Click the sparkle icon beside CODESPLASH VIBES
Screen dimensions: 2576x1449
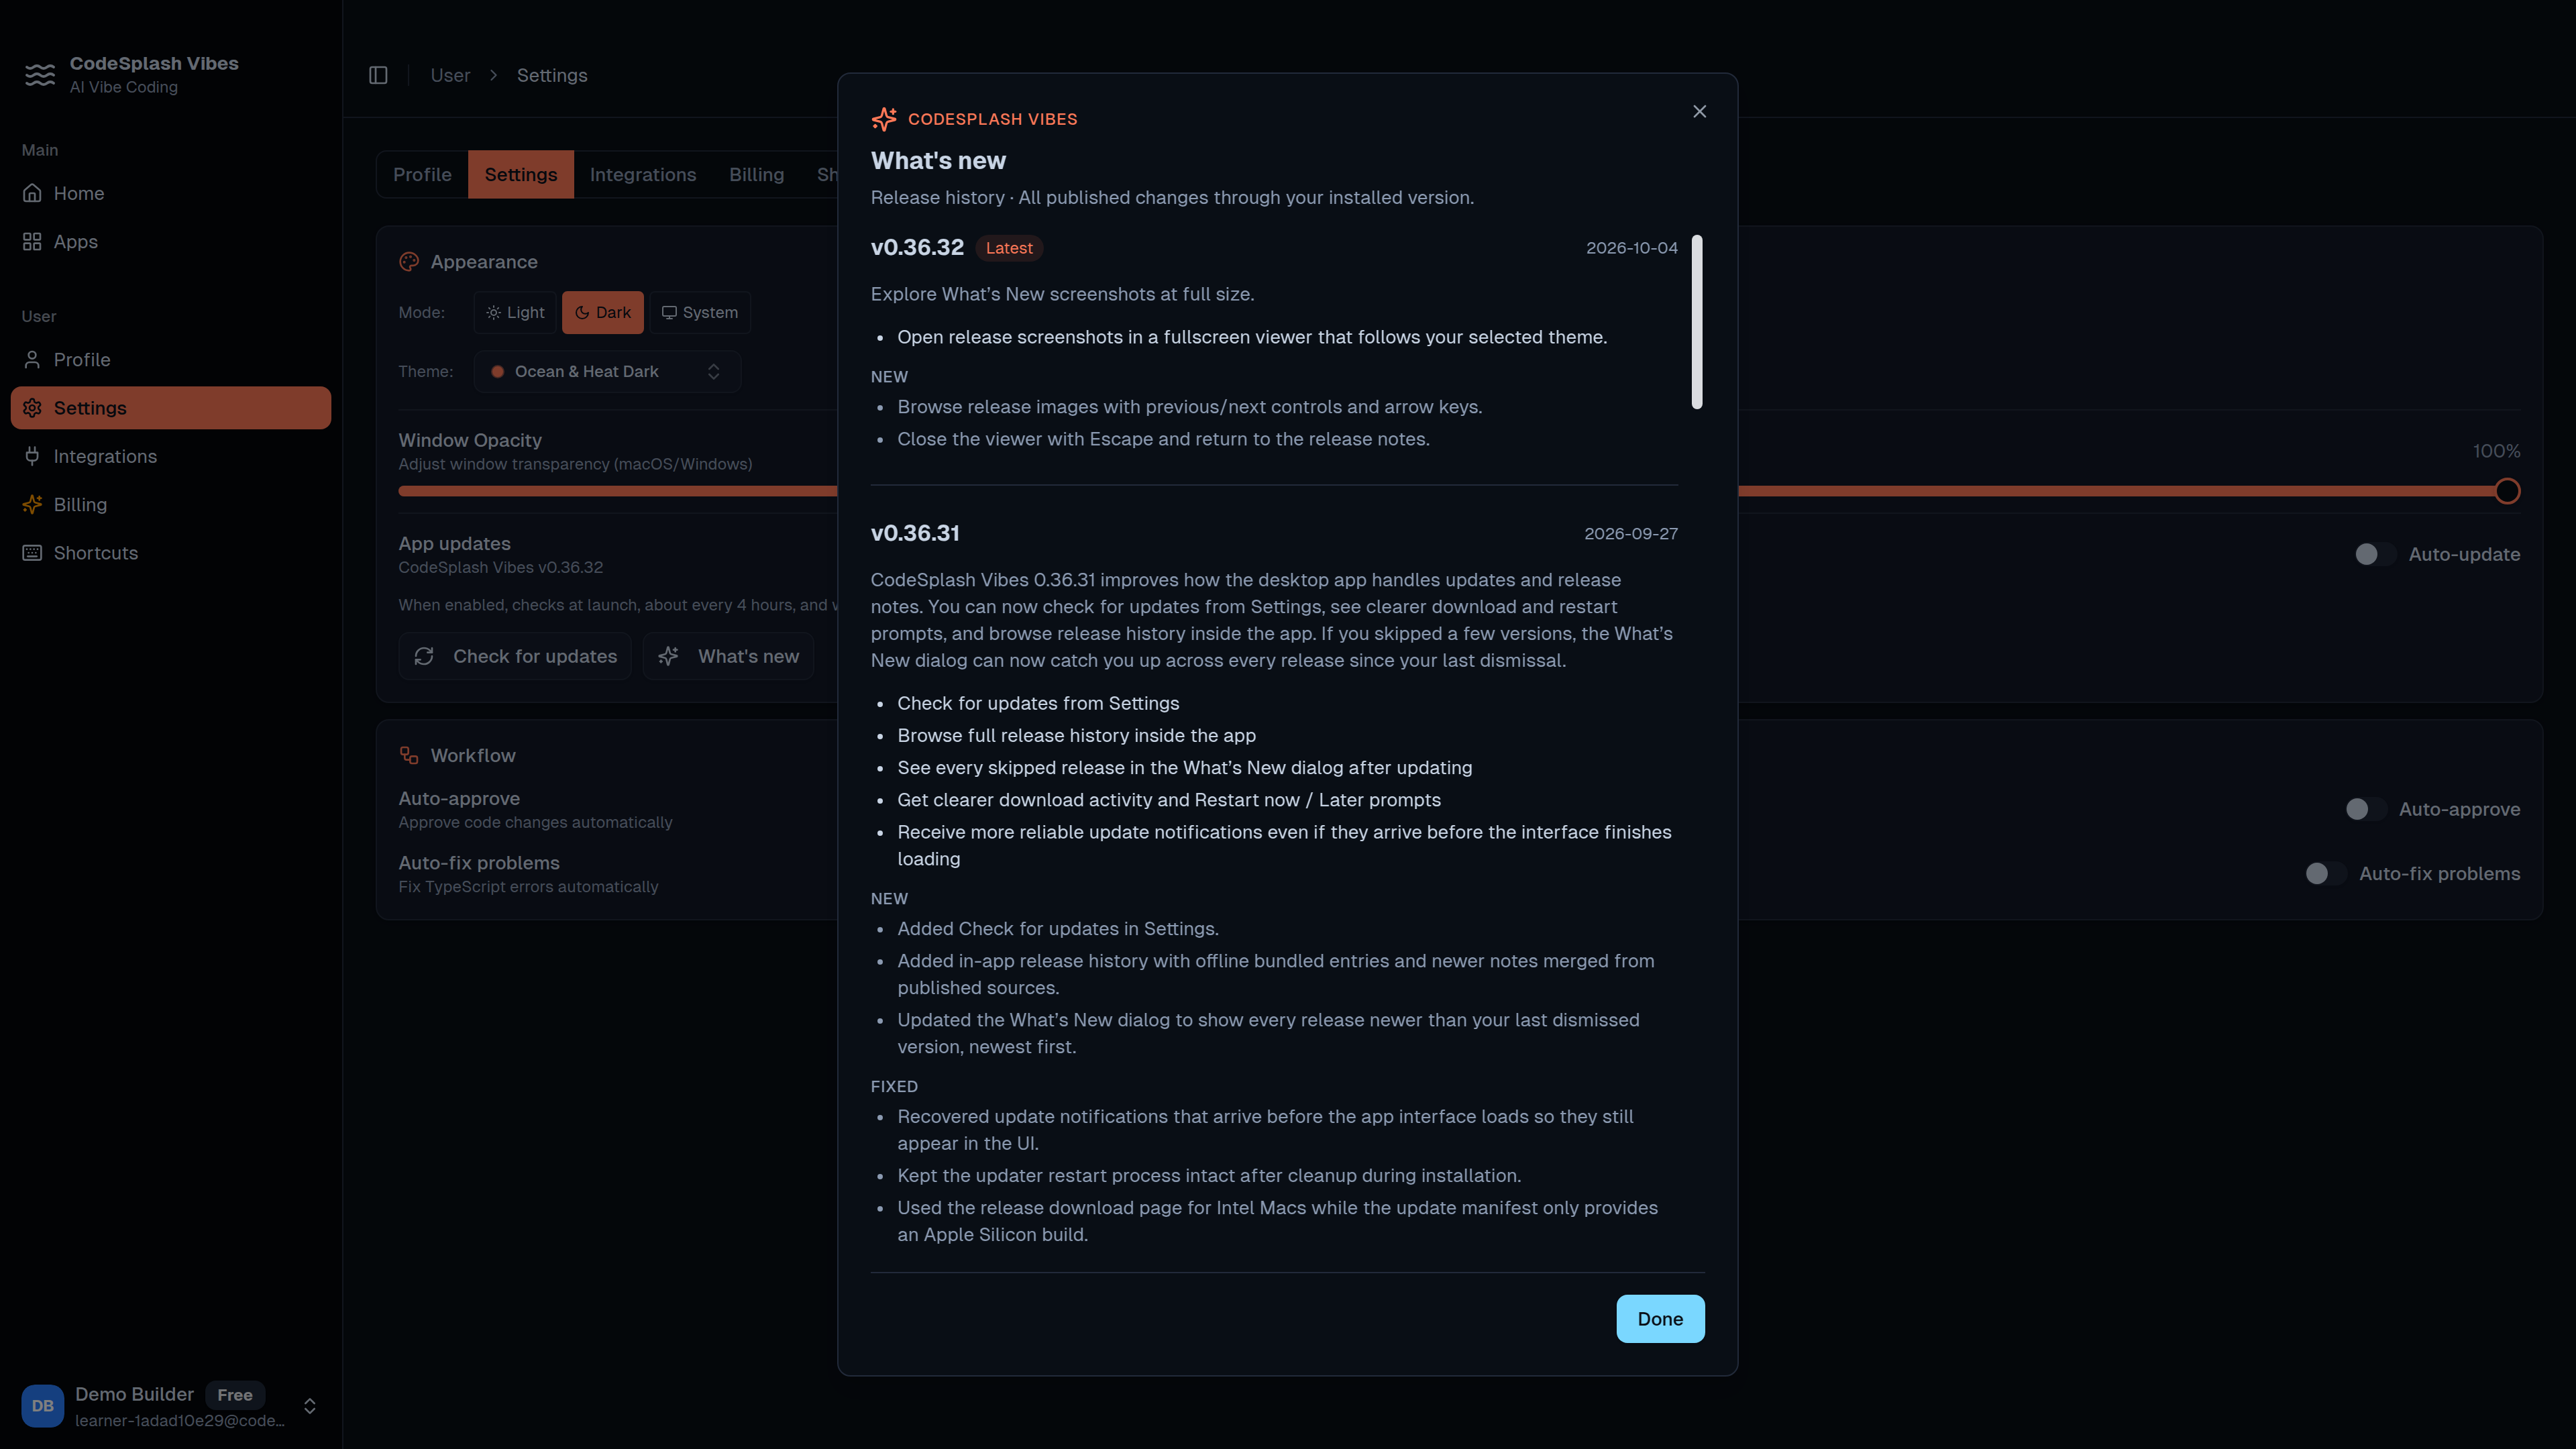click(884, 119)
